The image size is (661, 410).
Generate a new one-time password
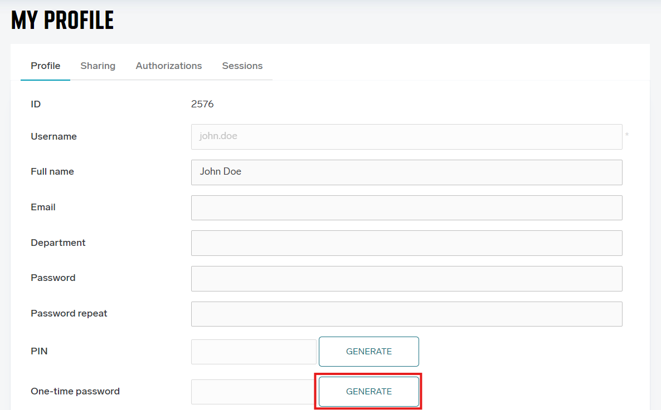pyautogui.click(x=368, y=392)
